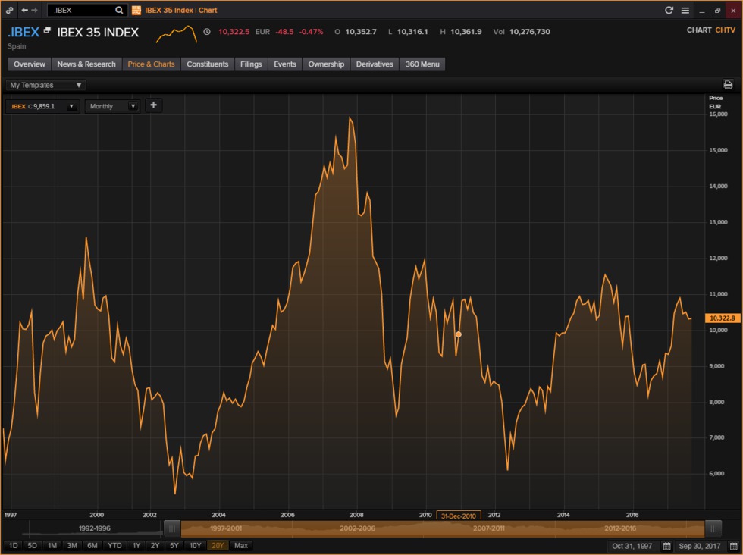Open Events tab

(x=285, y=64)
